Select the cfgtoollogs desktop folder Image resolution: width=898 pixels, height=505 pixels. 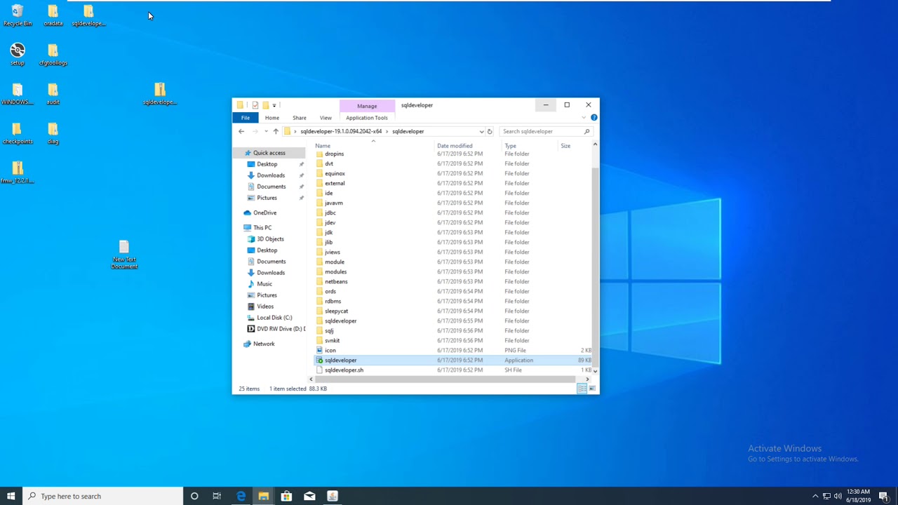click(53, 55)
